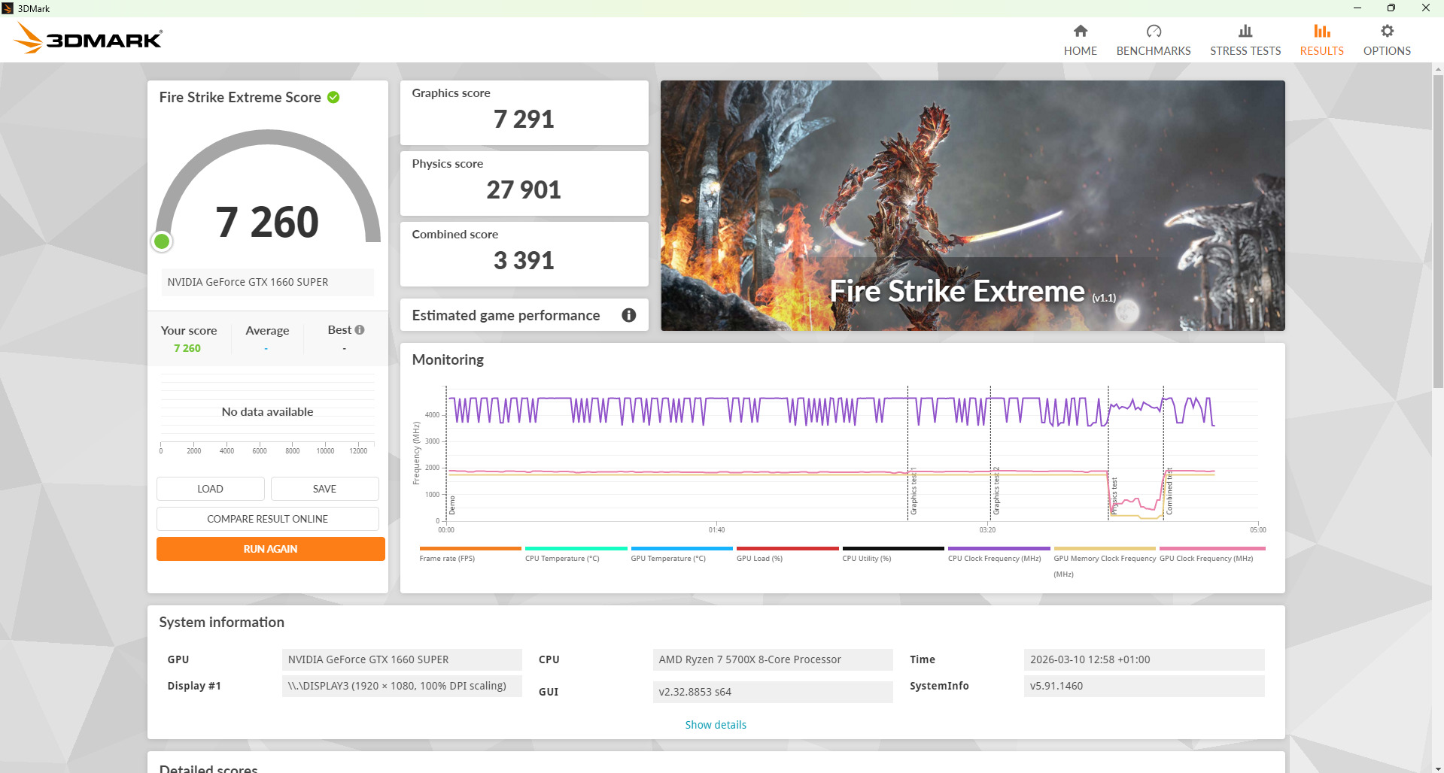Screen dimensions: 1444x773
Task: Open the Benchmarks gauge icon
Action: [1153, 31]
